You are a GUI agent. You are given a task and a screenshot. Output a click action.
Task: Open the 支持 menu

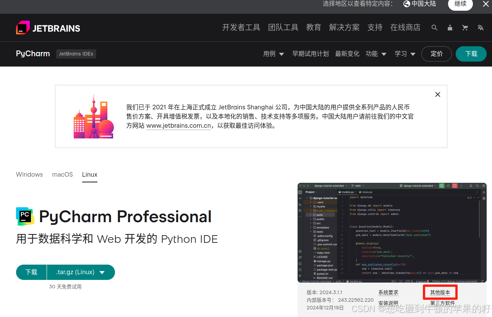[375, 28]
